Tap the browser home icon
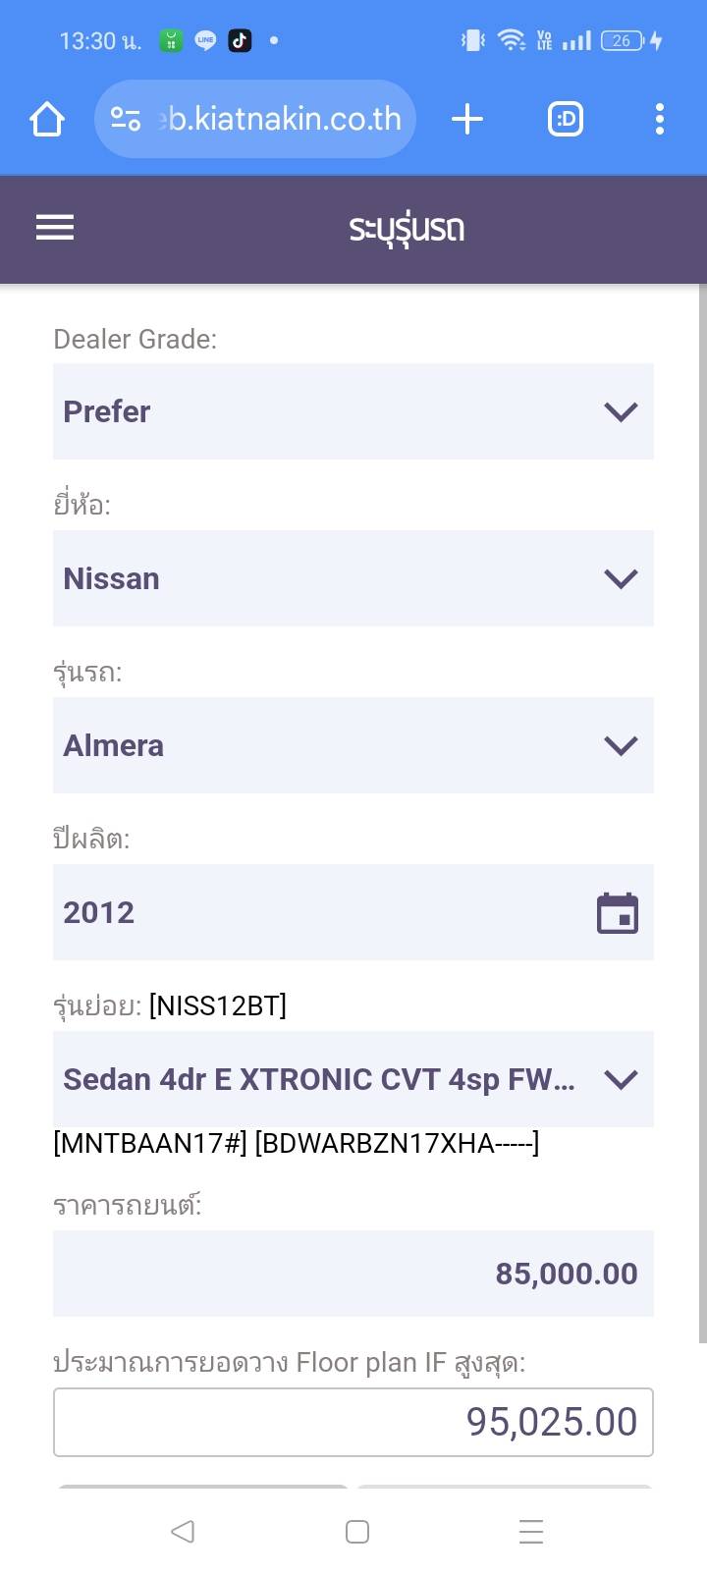 click(x=47, y=120)
